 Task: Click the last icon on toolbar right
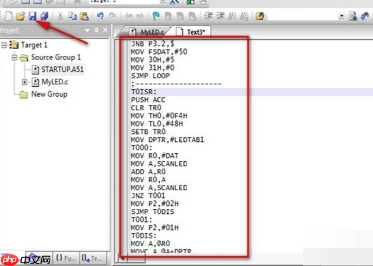tap(365, 16)
